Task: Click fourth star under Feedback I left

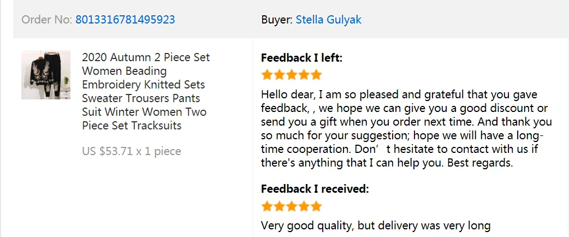Action: (x=304, y=75)
